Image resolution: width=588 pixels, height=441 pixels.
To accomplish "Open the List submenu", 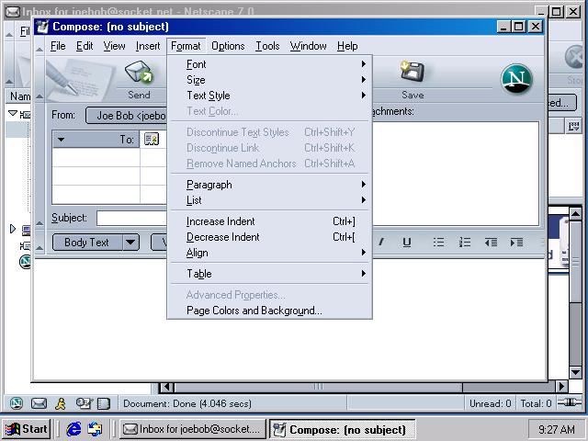I will pos(269,200).
